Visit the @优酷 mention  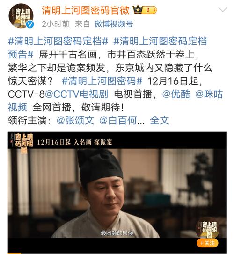pos(176,94)
